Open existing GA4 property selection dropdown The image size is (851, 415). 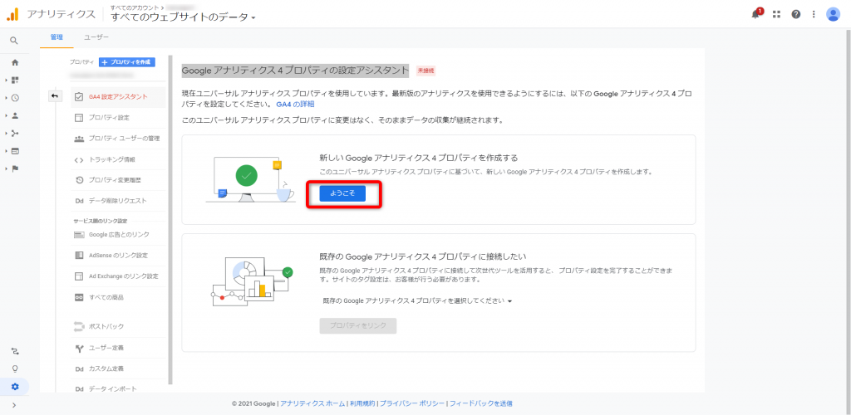(417, 300)
